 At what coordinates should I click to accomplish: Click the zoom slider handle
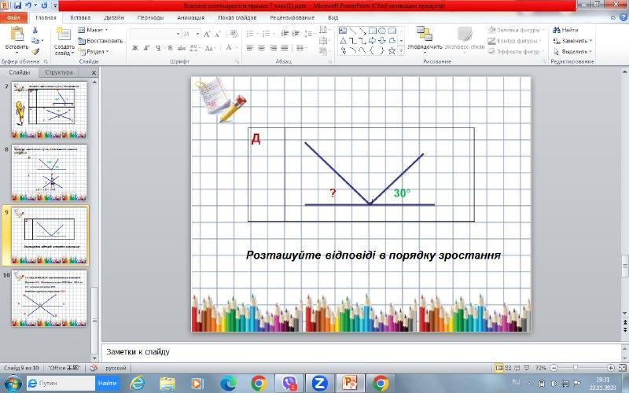pyautogui.click(x=576, y=368)
